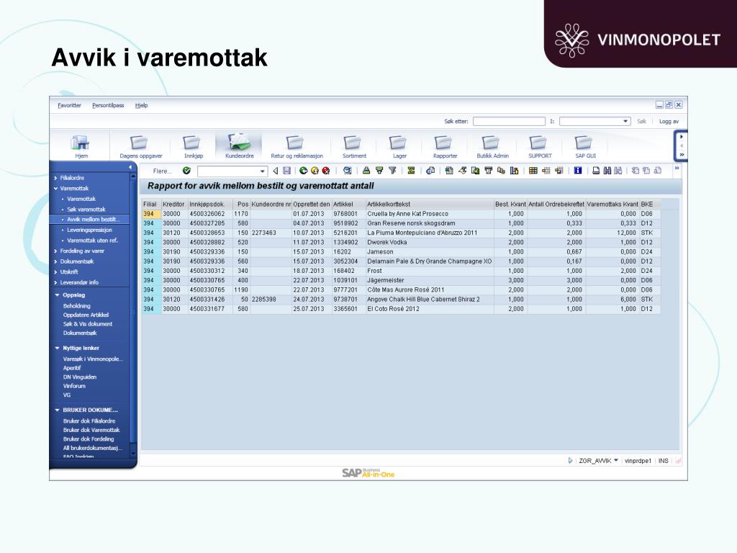Click the Set Filter funnel icon
This screenshot has width=737, height=553.
[x=392, y=171]
